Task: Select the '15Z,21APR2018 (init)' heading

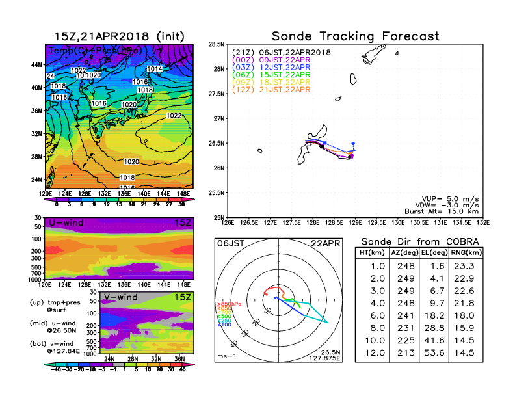Action: coord(119,36)
